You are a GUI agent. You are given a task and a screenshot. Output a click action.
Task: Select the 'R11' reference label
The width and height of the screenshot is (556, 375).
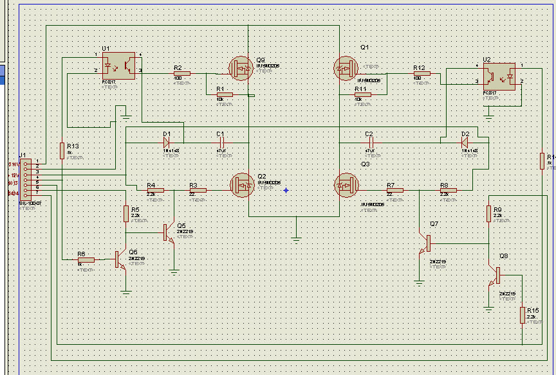pos(360,89)
